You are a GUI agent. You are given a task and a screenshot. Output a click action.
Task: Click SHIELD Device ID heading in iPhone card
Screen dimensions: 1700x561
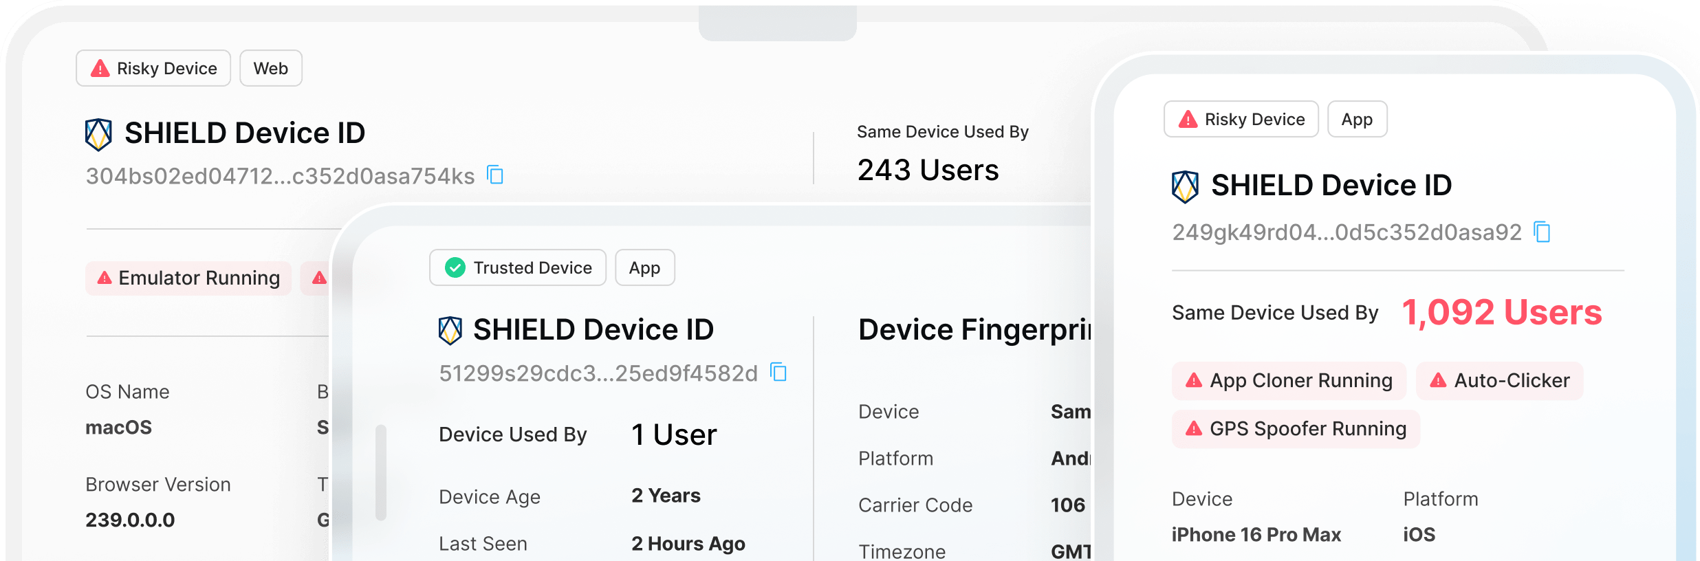coord(1331,186)
